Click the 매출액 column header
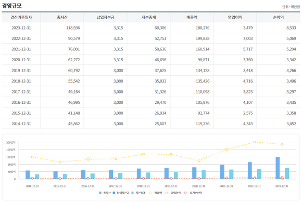The width and height of the screenshot is (302, 203). coord(192,18)
